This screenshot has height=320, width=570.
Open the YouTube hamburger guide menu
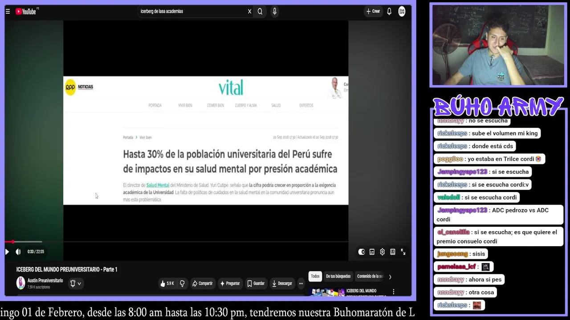coord(8,12)
